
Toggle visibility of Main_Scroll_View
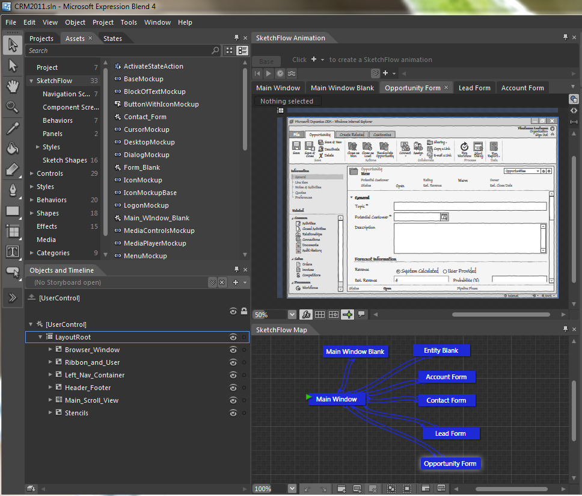point(233,400)
